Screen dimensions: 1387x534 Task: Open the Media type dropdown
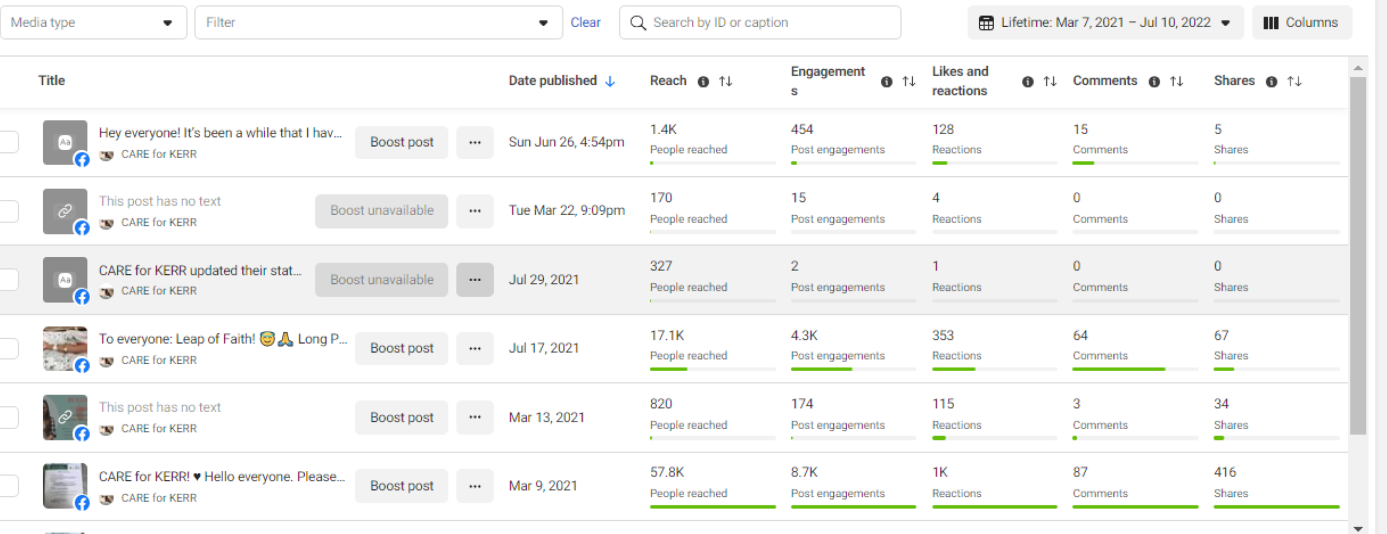click(93, 23)
